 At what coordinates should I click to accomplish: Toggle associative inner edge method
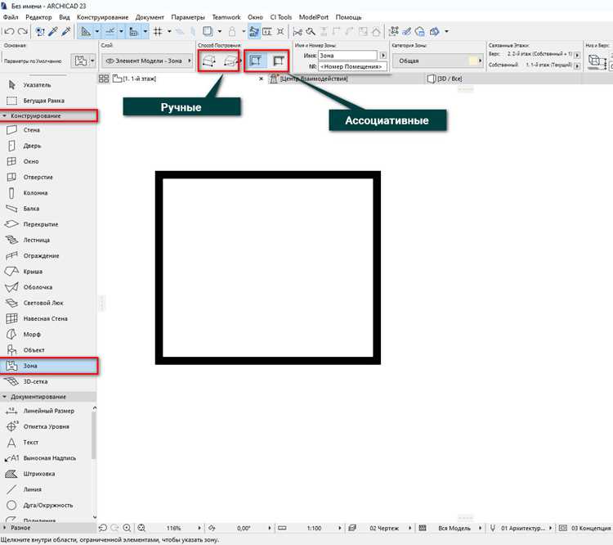pyautogui.click(x=255, y=61)
